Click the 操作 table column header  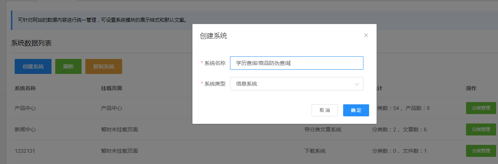(x=471, y=88)
